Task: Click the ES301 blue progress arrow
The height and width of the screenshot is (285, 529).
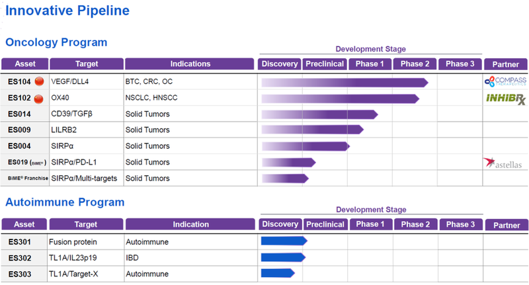Action: 284,241
